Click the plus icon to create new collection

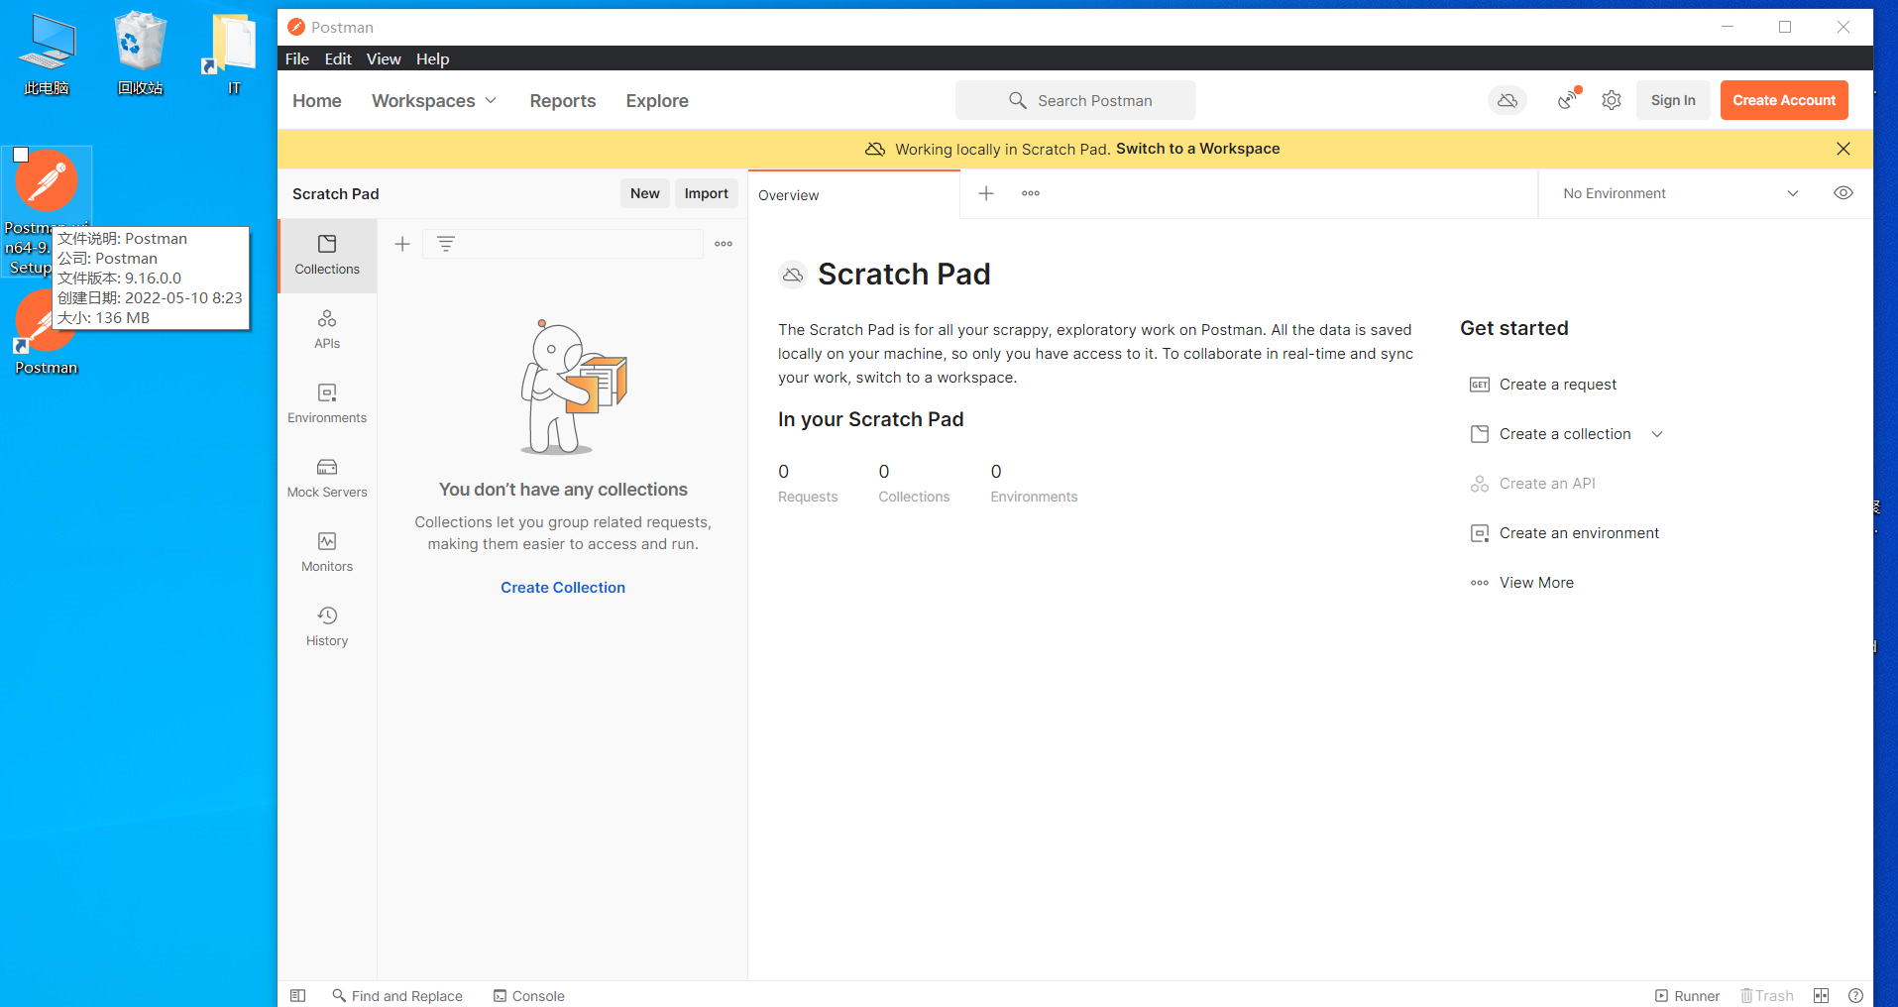click(402, 244)
